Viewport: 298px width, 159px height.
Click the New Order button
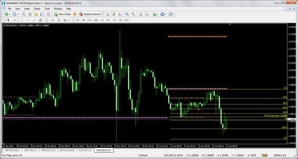click(62, 14)
